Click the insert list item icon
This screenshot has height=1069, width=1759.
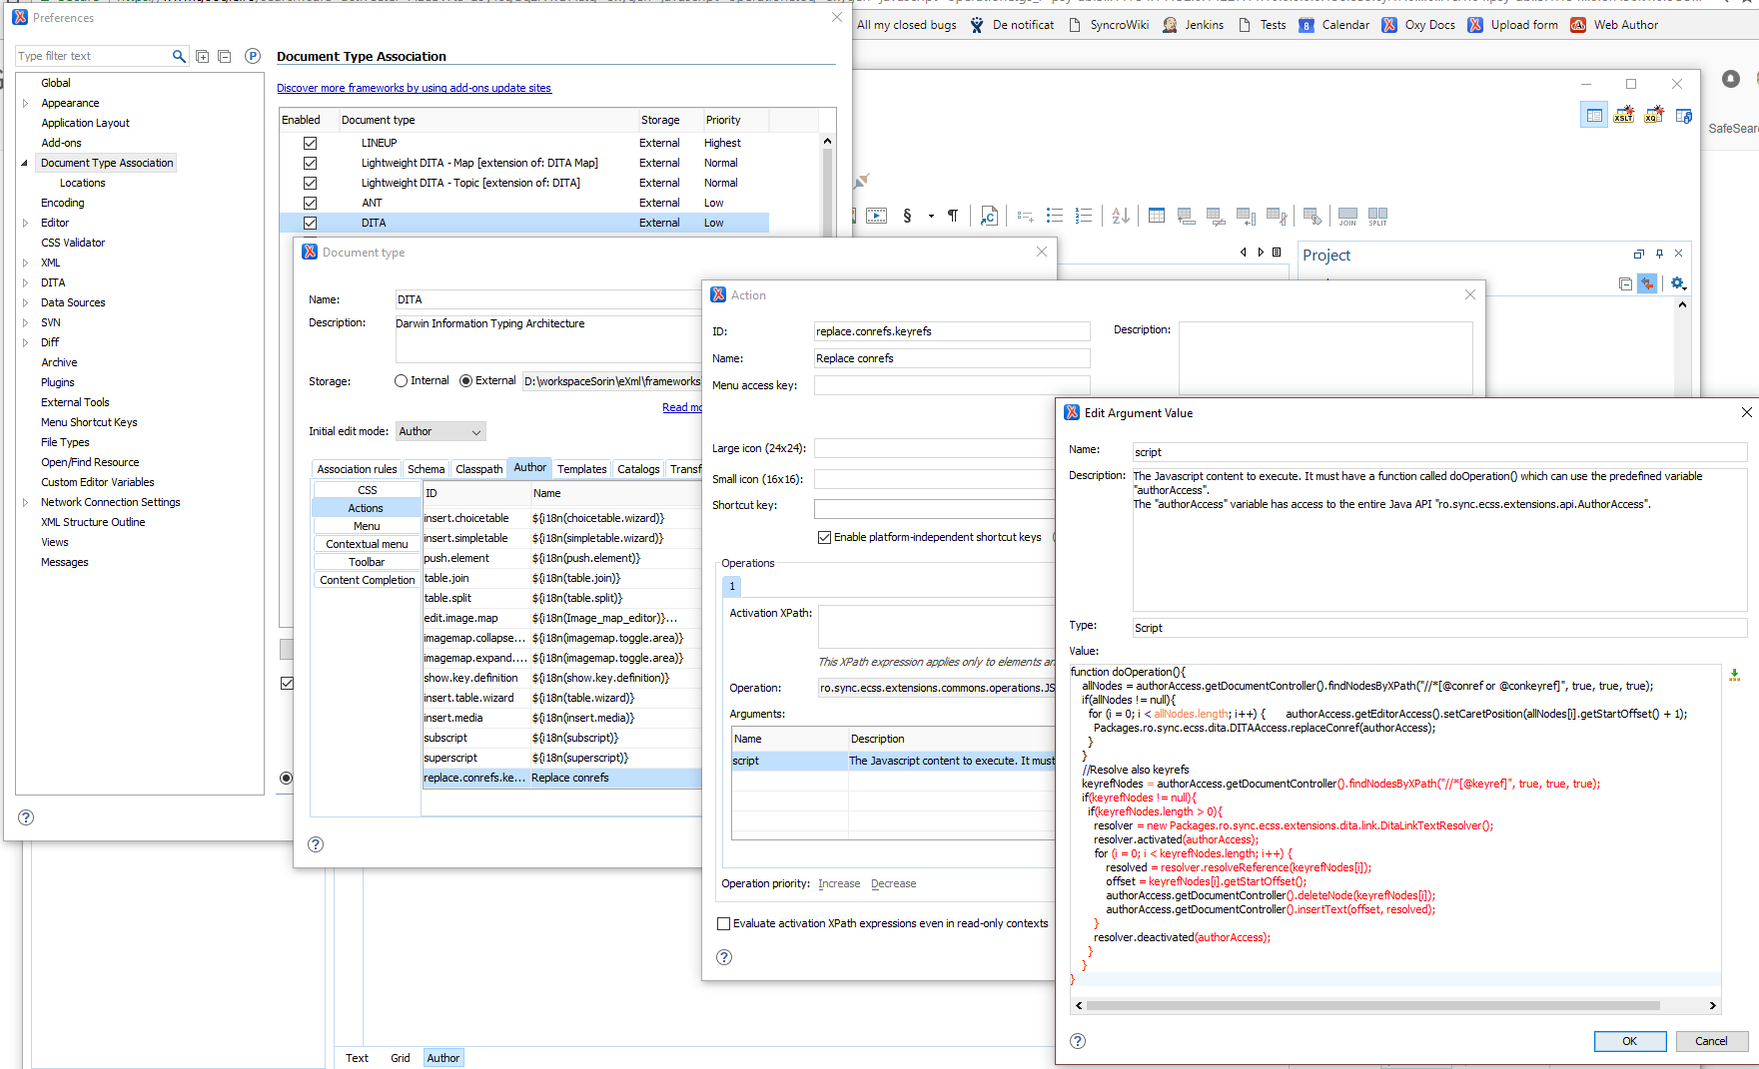(x=1025, y=216)
